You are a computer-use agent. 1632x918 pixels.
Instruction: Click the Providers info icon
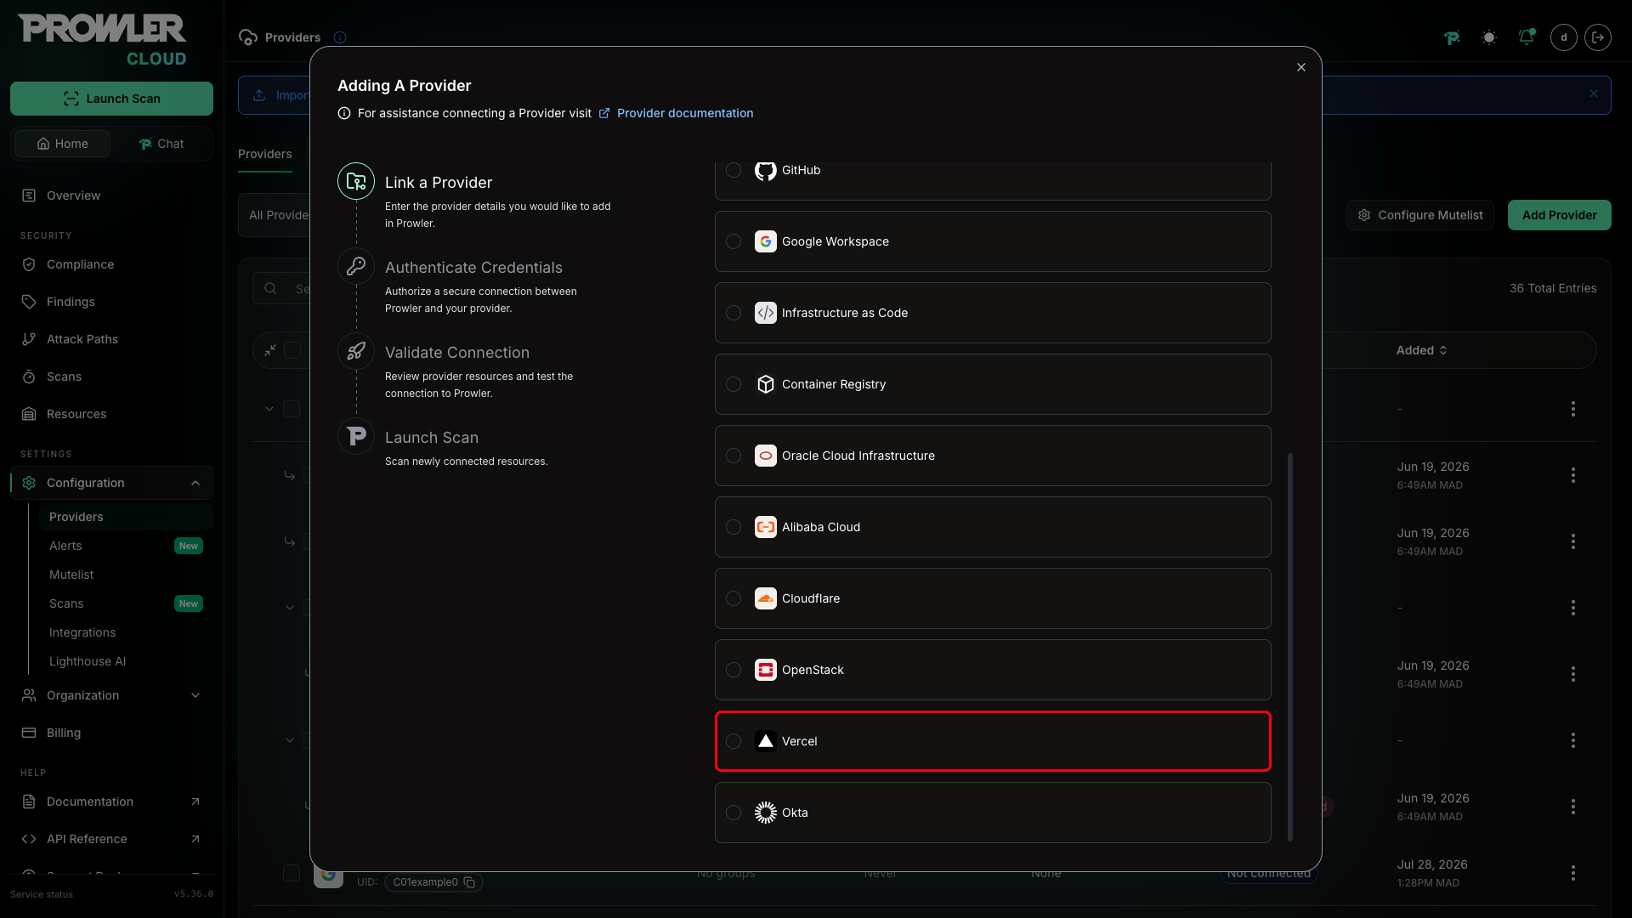coord(340,37)
